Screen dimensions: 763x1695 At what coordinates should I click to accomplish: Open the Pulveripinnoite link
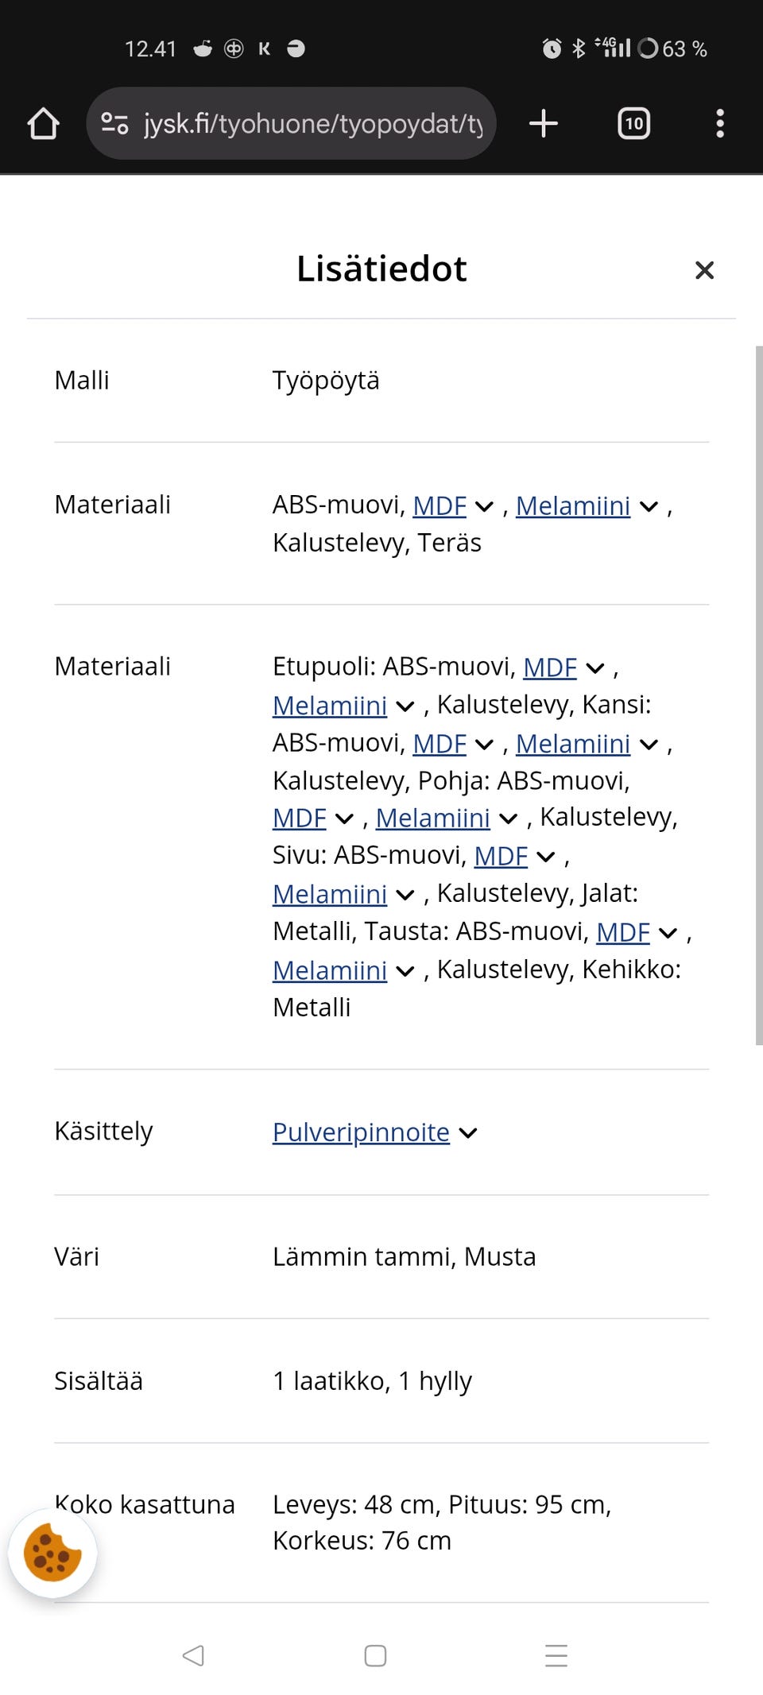pyautogui.click(x=361, y=1132)
